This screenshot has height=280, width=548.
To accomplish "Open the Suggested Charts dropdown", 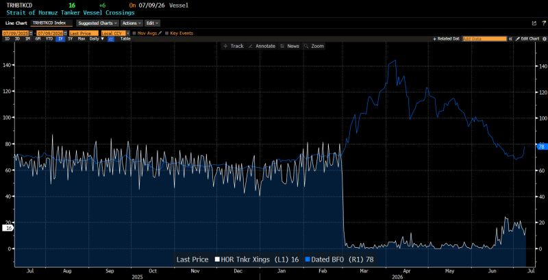I will tap(97, 23).
